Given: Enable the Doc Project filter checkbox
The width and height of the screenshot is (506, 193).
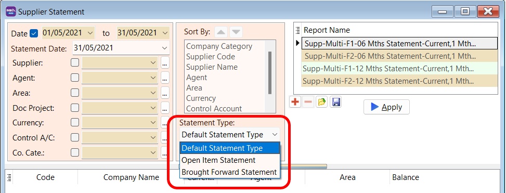Looking at the screenshot, I should [x=75, y=108].
